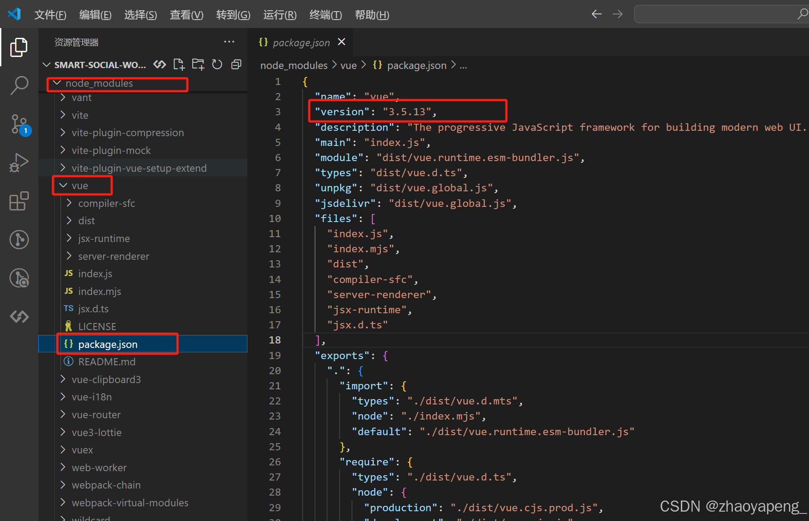Open Run and Debug view

[19, 162]
